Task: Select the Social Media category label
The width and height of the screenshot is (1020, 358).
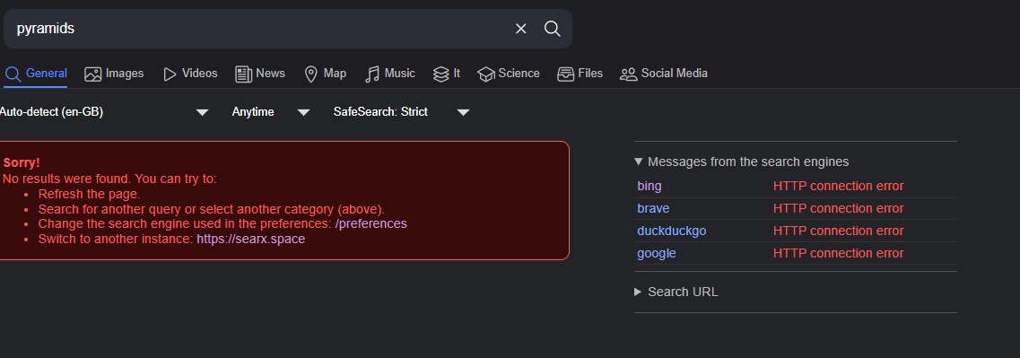Action: pyautogui.click(x=675, y=74)
